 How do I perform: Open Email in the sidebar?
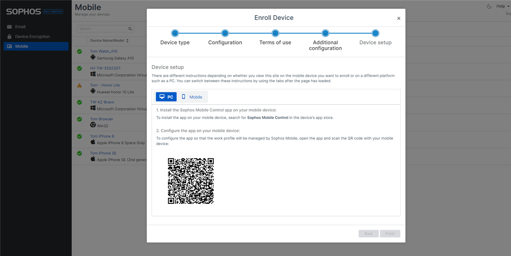36,27
